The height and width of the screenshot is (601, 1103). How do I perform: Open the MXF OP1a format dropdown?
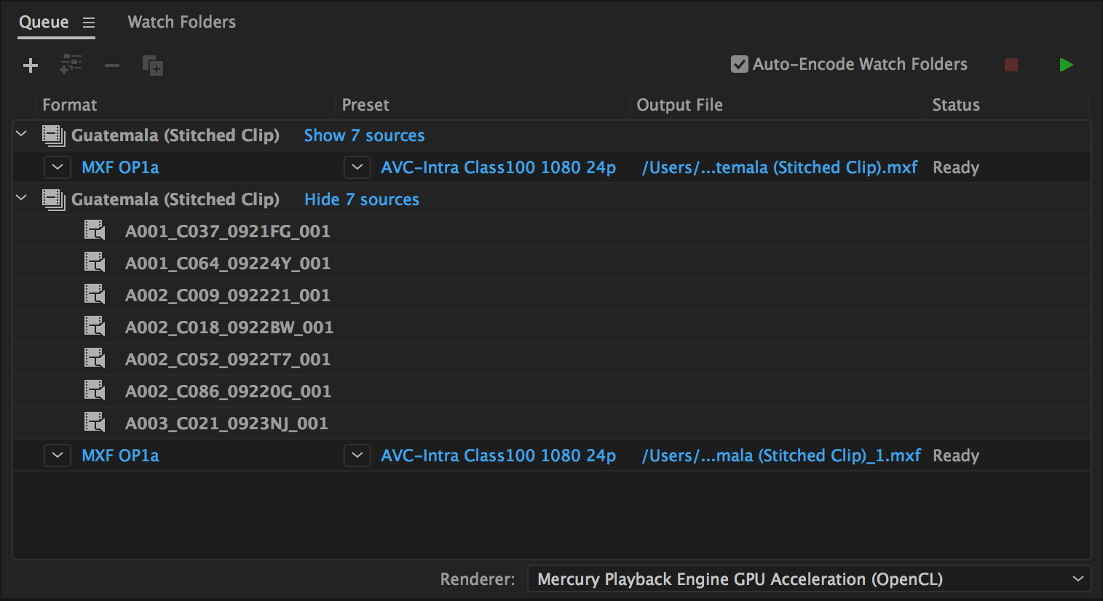(x=58, y=167)
